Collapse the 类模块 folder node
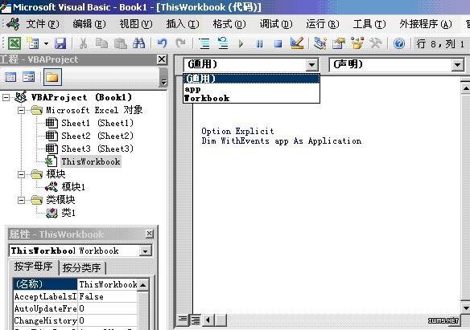 [21, 200]
